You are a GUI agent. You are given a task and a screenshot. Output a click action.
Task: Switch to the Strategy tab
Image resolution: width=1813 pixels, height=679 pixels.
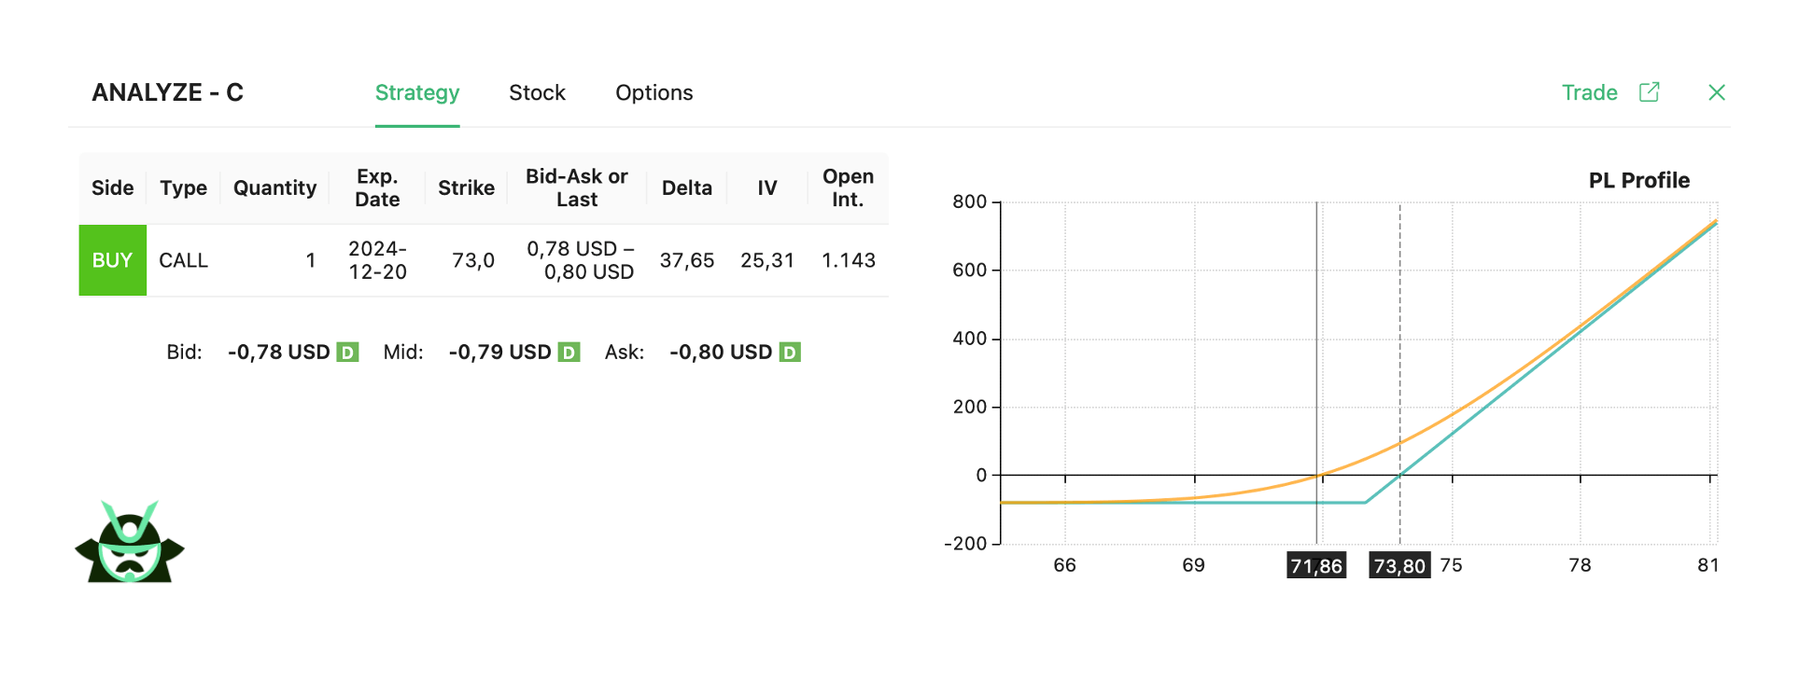click(417, 92)
